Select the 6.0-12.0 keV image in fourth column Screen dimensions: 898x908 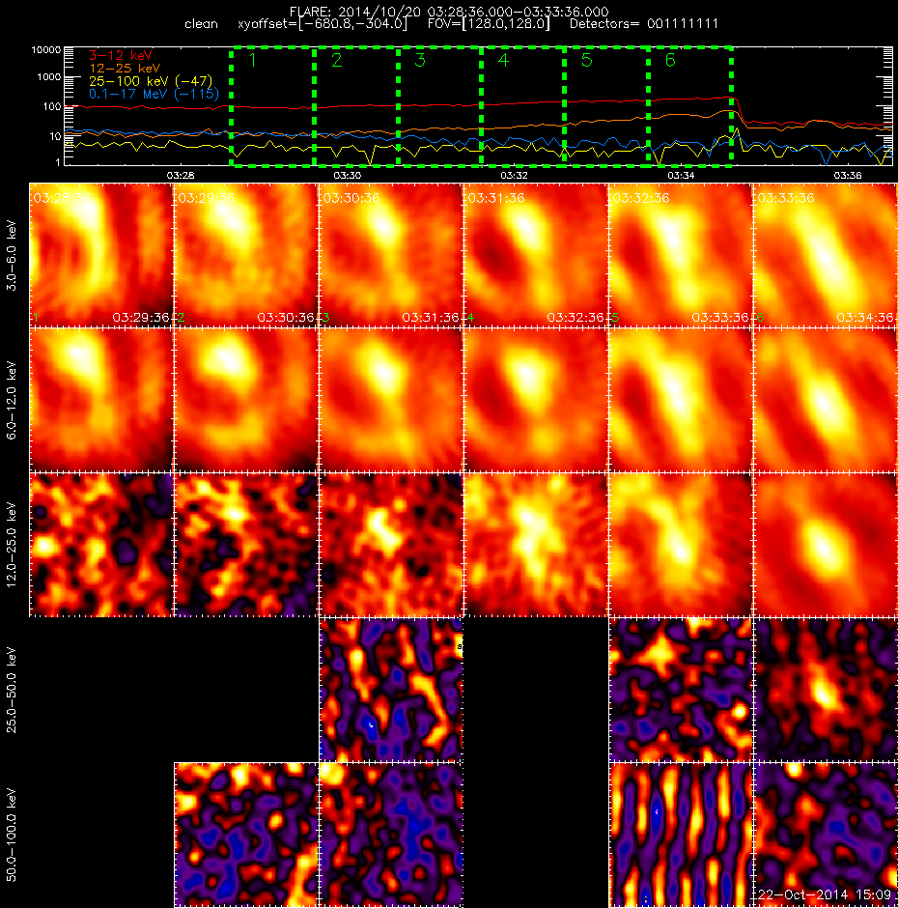tap(536, 400)
